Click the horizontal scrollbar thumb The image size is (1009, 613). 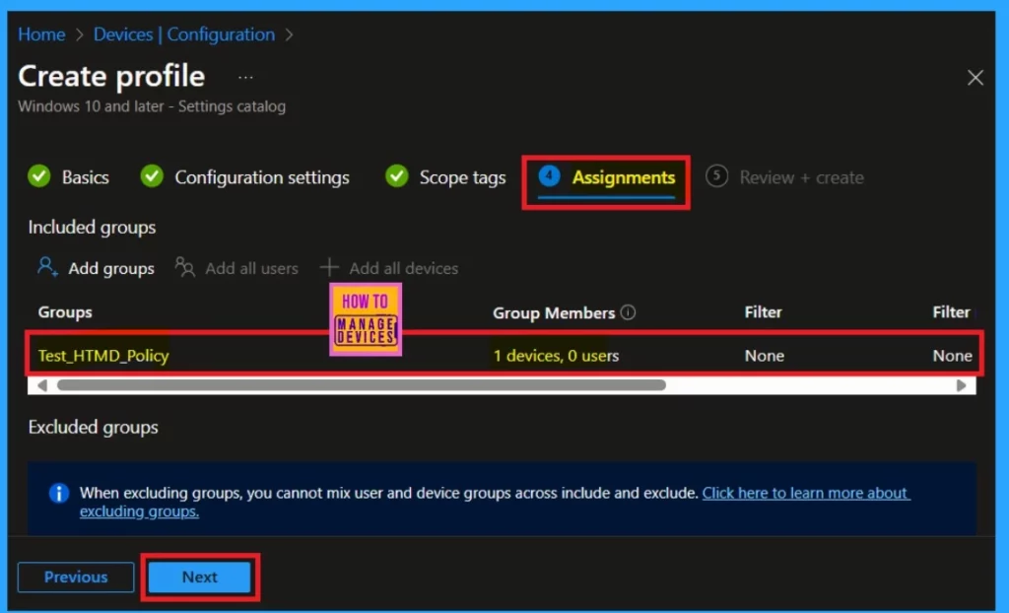(362, 385)
